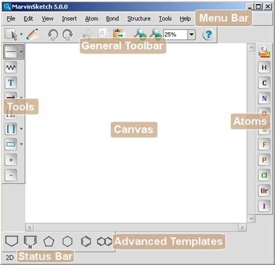The image size is (275, 265).
Task: Click the vertical scrollbar down arrow
Action: tap(251, 219)
